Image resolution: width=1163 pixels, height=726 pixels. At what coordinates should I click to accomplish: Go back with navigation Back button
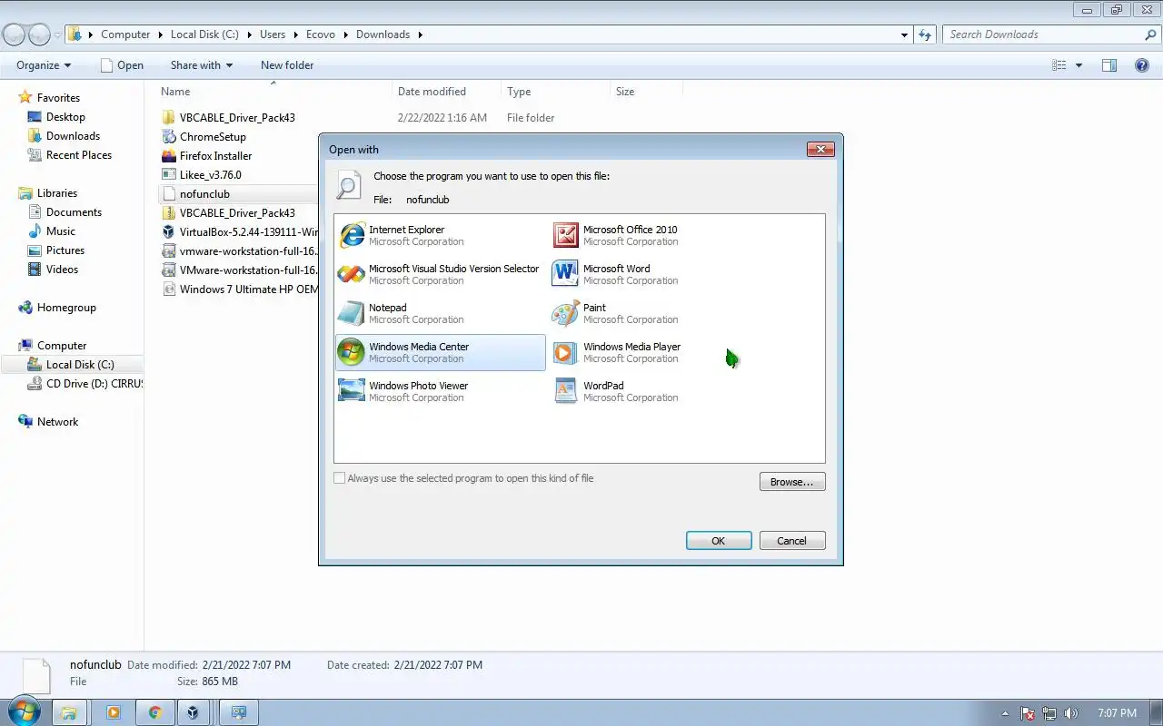click(x=15, y=35)
